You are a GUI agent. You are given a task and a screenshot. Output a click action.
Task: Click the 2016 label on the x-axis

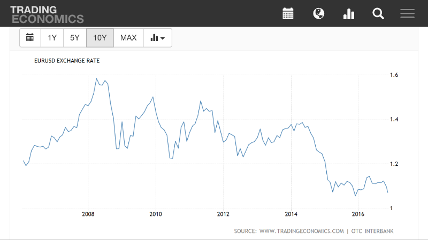point(358,214)
